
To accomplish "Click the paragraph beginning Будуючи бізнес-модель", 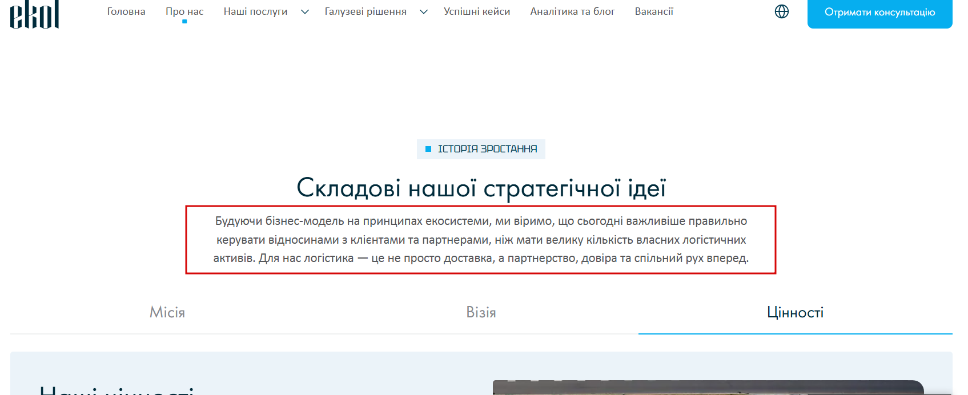I will 481,240.
